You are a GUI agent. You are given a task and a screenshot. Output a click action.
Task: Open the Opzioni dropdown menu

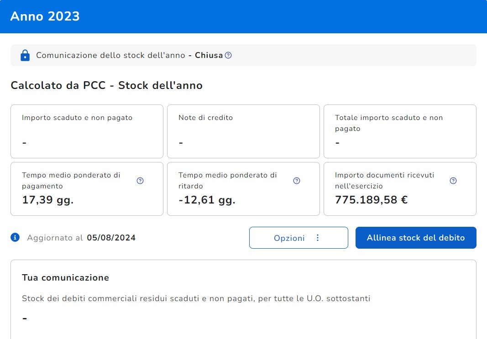coord(298,238)
